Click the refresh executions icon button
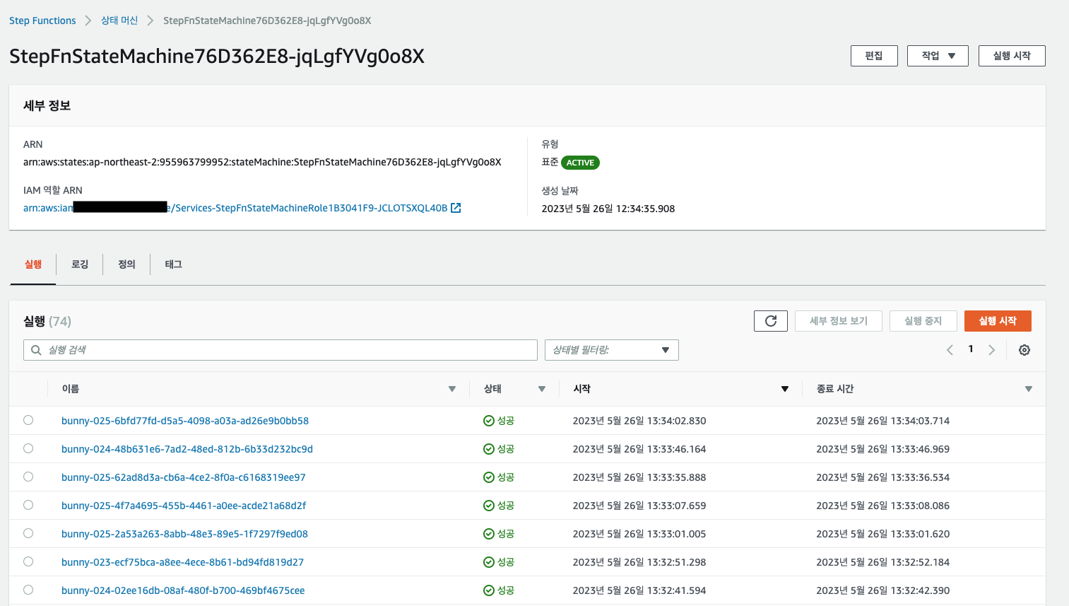This screenshot has width=1069, height=606. [x=770, y=321]
